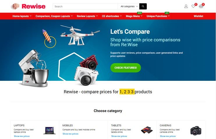Click Show me prices under Mobiles

pos(70,134)
